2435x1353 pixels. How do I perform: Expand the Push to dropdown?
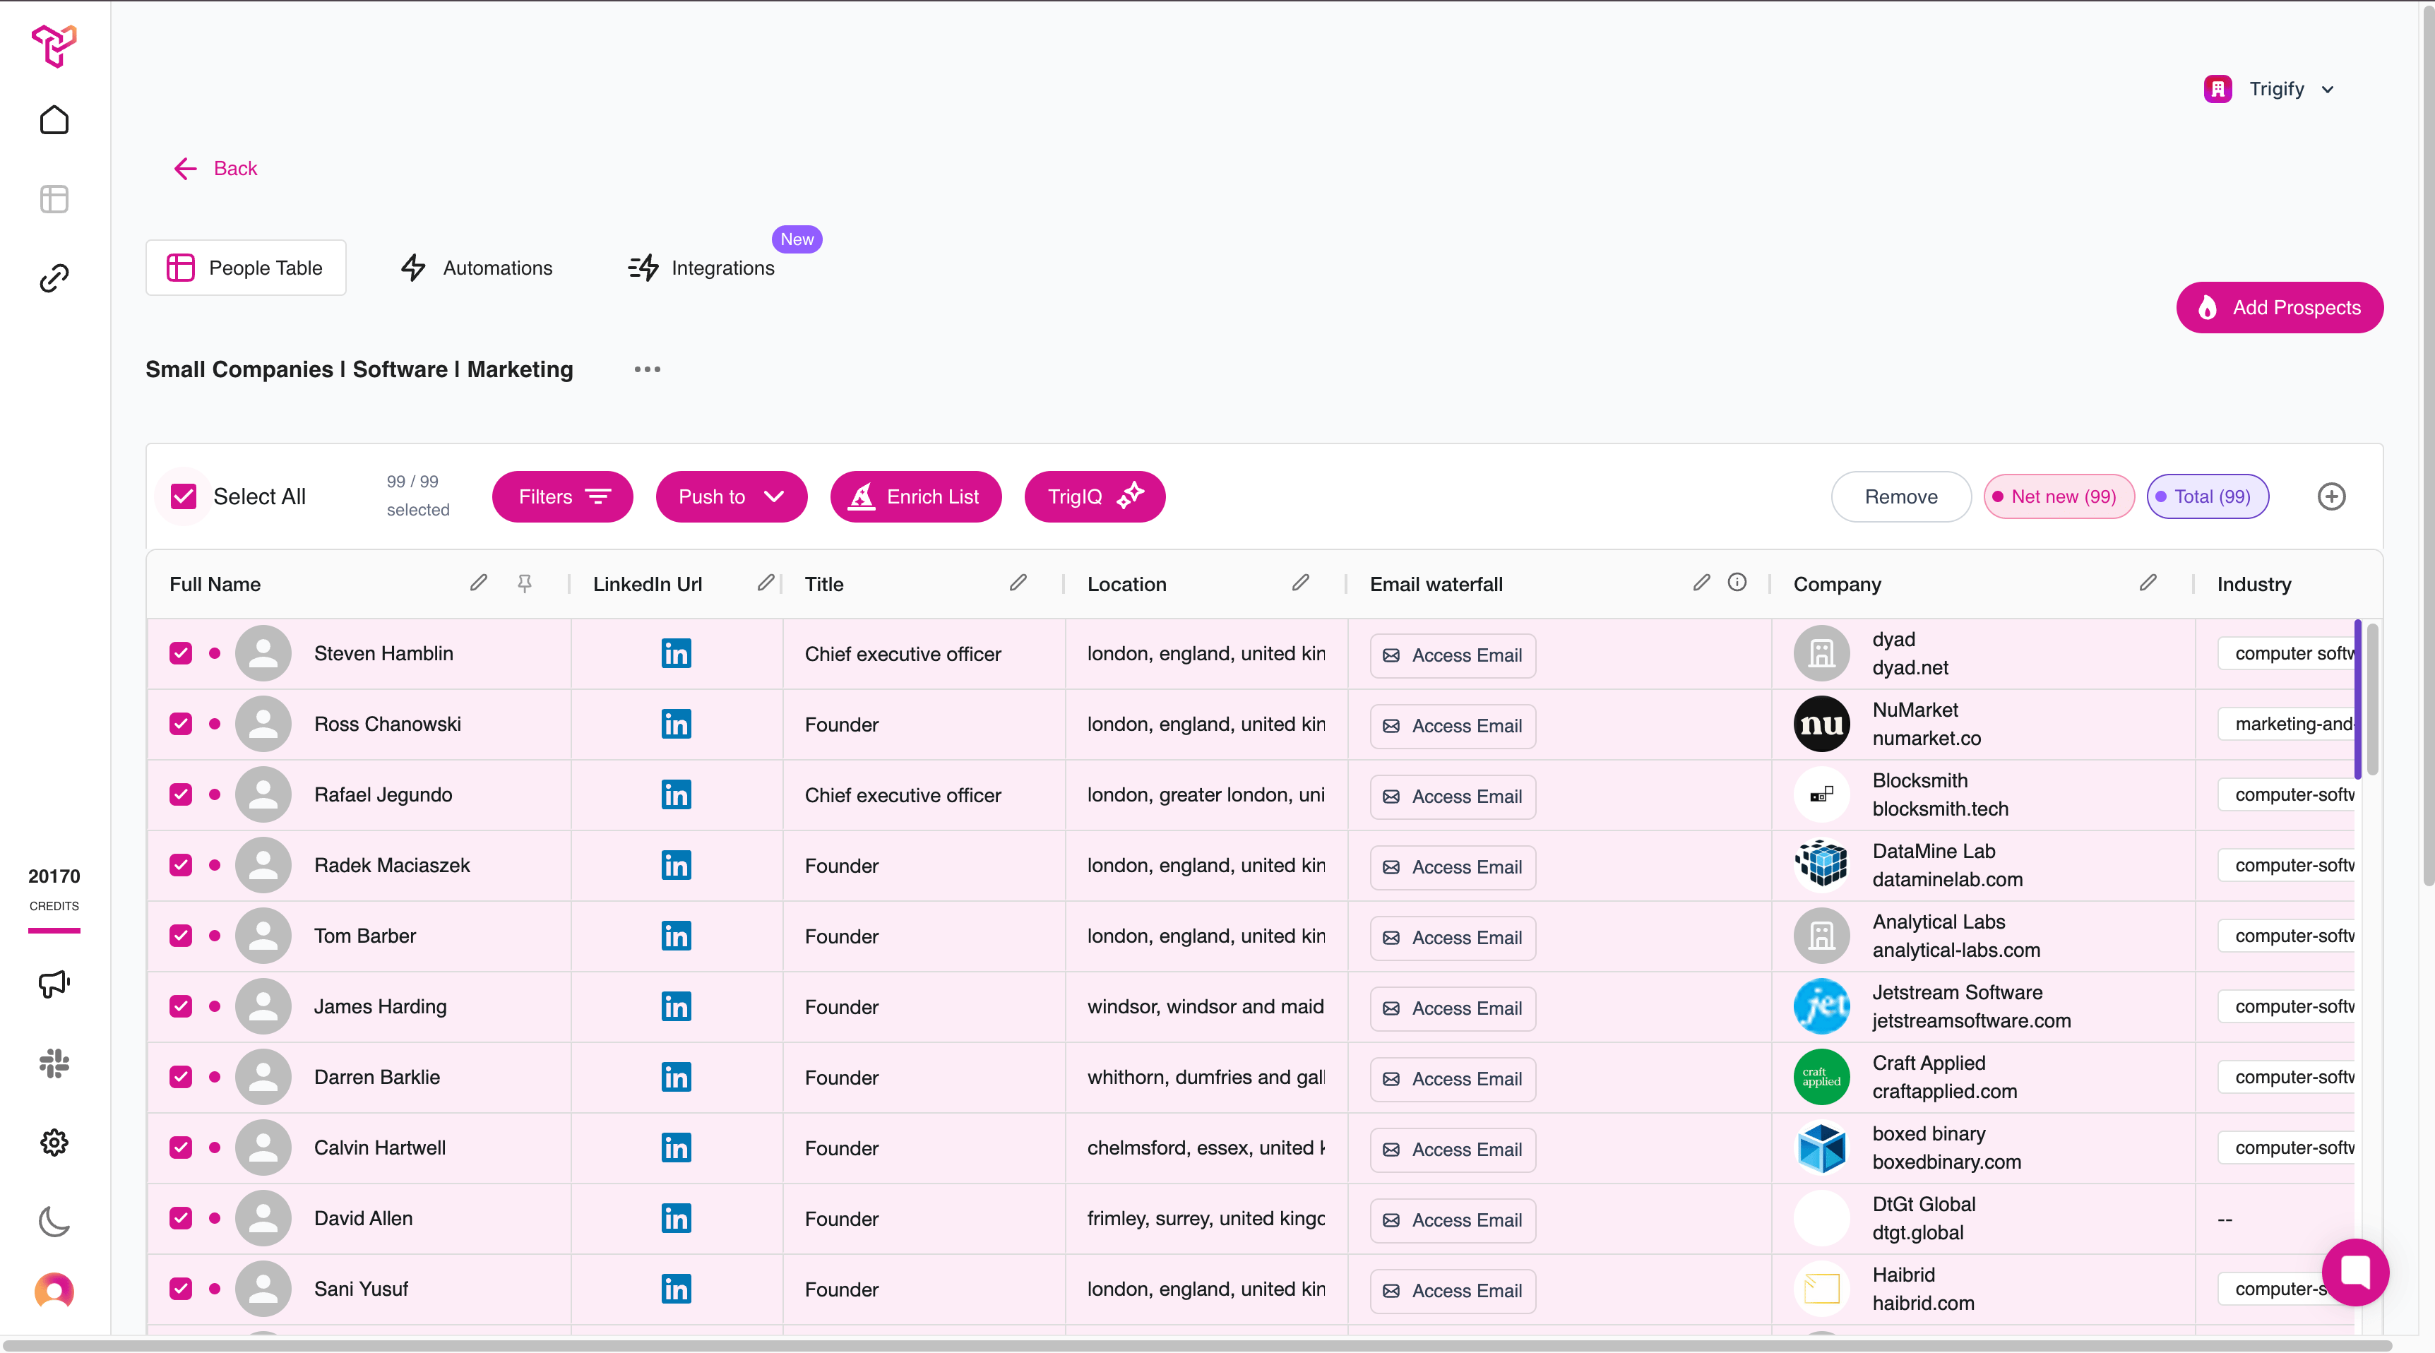(732, 496)
